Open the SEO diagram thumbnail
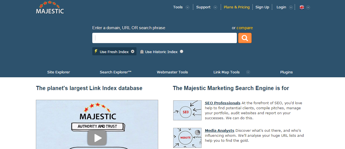 pyautogui.click(x=187, y=110)
